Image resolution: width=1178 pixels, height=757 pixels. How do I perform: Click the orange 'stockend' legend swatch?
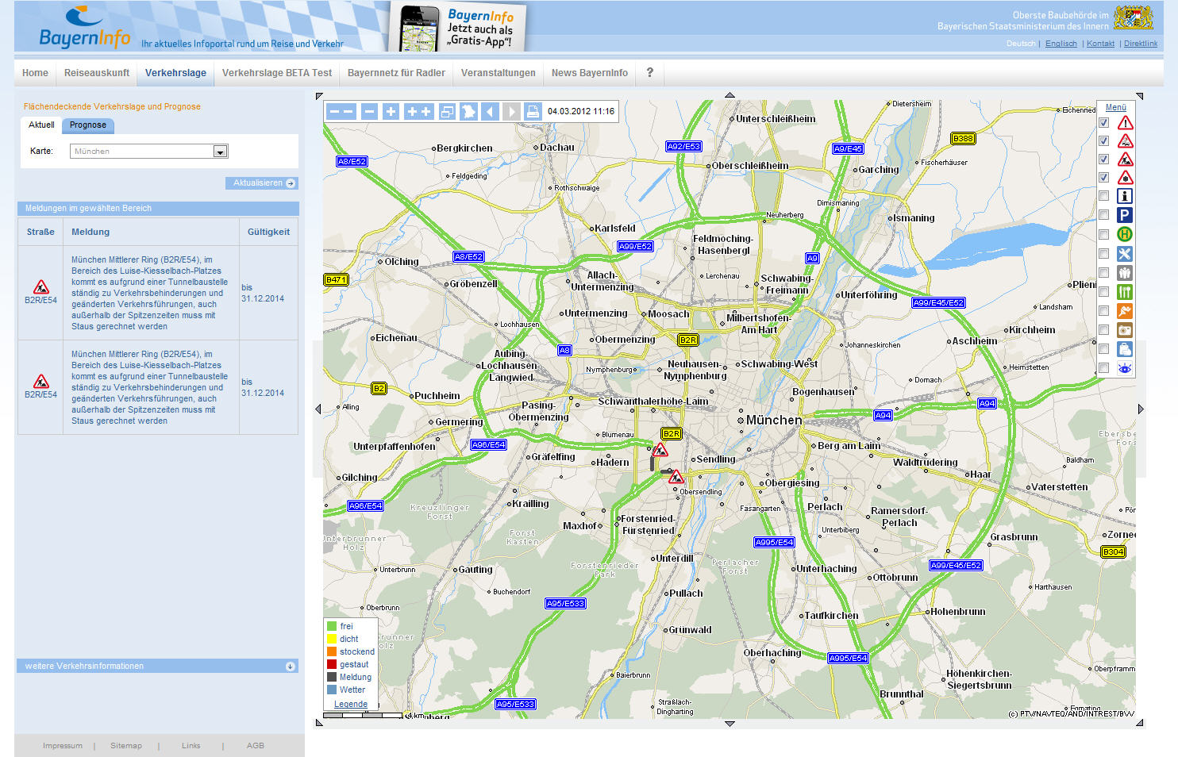pos(332,651)
